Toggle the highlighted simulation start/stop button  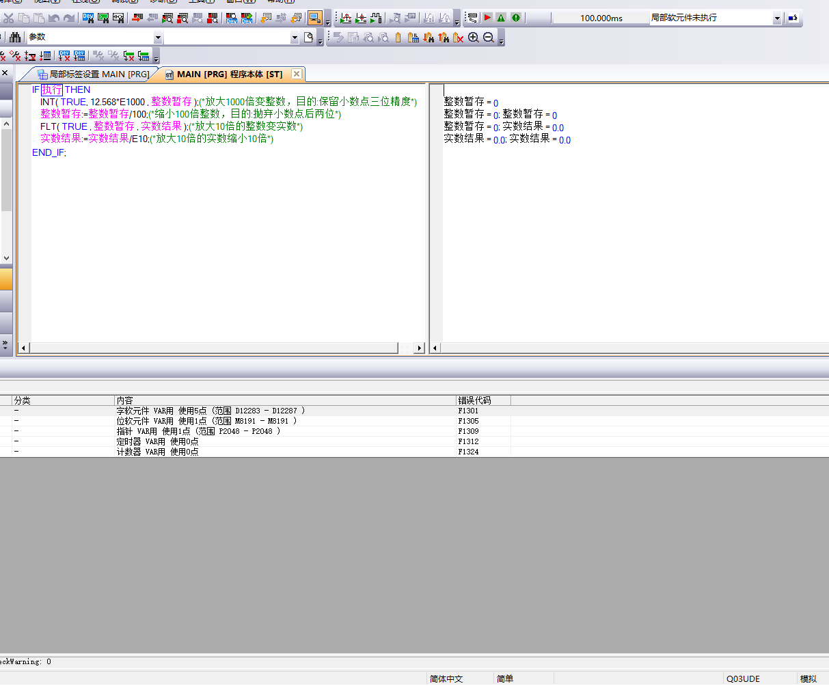tap(315, 18)
